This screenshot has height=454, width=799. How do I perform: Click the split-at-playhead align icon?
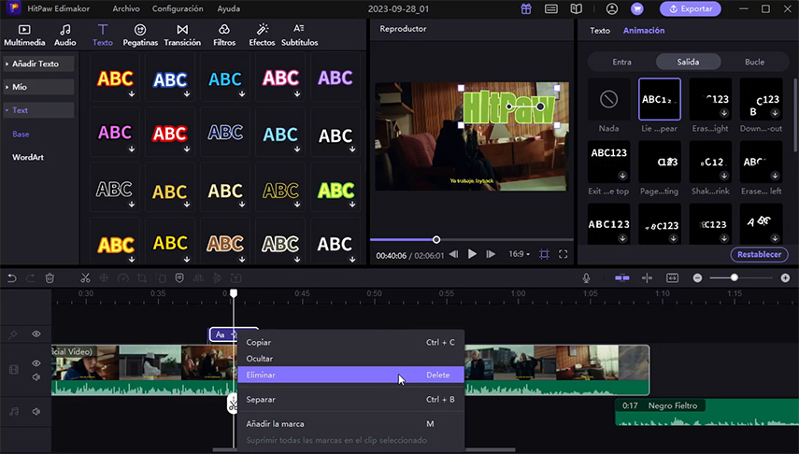(648, 278)
